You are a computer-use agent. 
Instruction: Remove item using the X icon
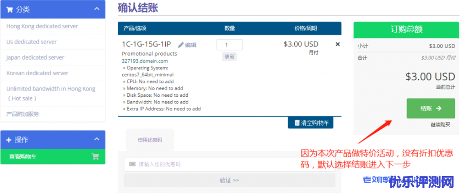[x=338, y=44]
